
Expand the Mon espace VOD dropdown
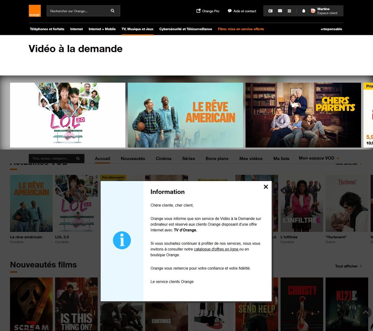click(319, 158)
